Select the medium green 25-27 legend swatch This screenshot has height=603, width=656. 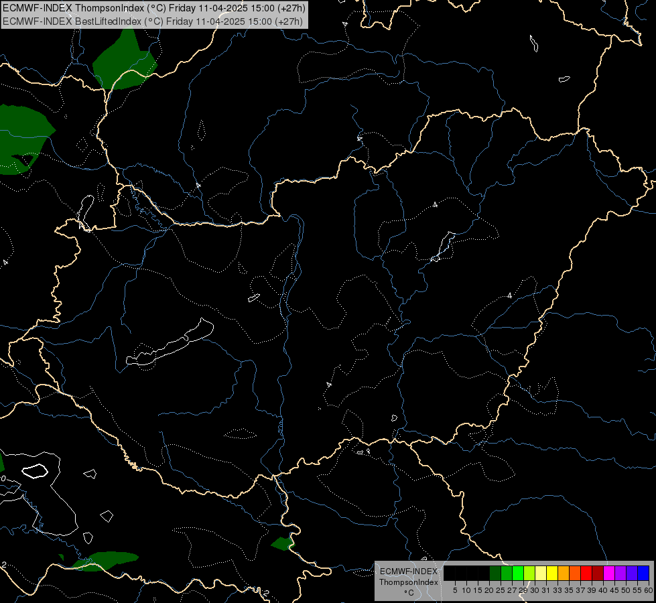[x=507, y=573]
